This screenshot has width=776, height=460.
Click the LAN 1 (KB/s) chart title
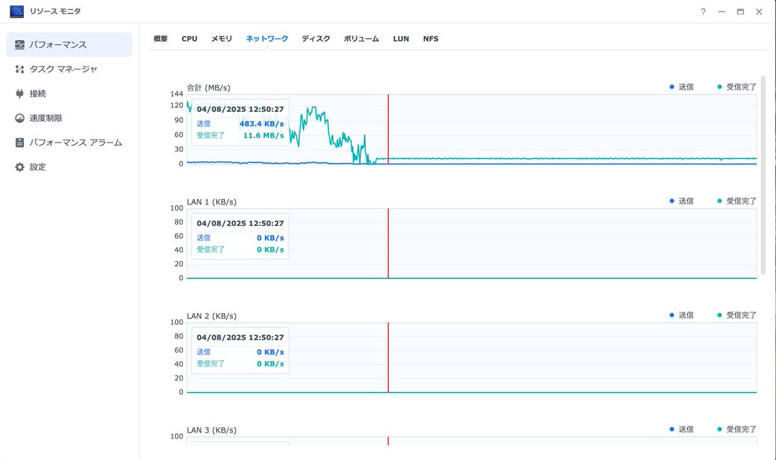[x=211, y=202]
